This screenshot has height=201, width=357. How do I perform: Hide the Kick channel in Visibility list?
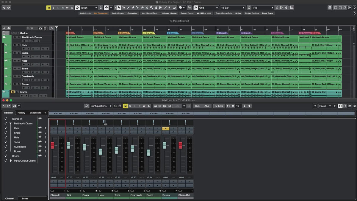(6, 128)
